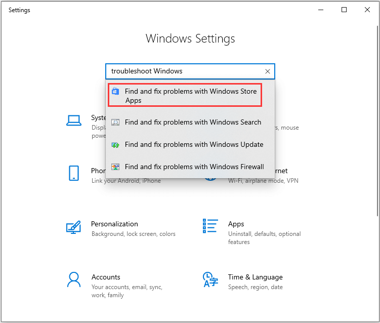The height and width of the screenshot is (323, 380).
Task: Click the Phone device icon
Action: 74,173
